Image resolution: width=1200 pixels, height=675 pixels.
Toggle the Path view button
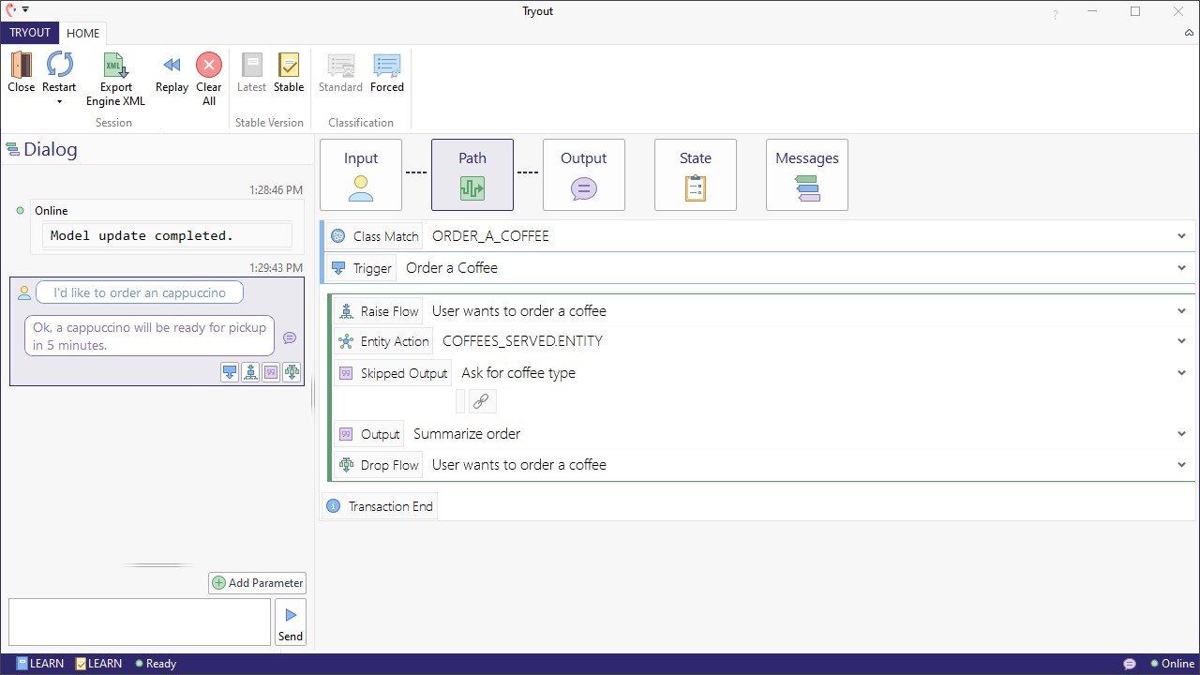[x=472, y=175]
